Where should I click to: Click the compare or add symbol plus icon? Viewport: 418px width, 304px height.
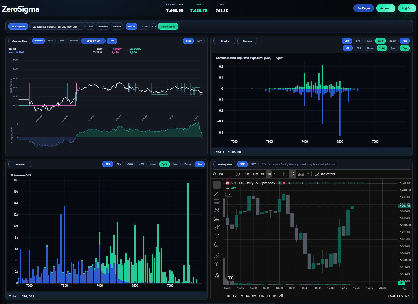click(238, 174)
